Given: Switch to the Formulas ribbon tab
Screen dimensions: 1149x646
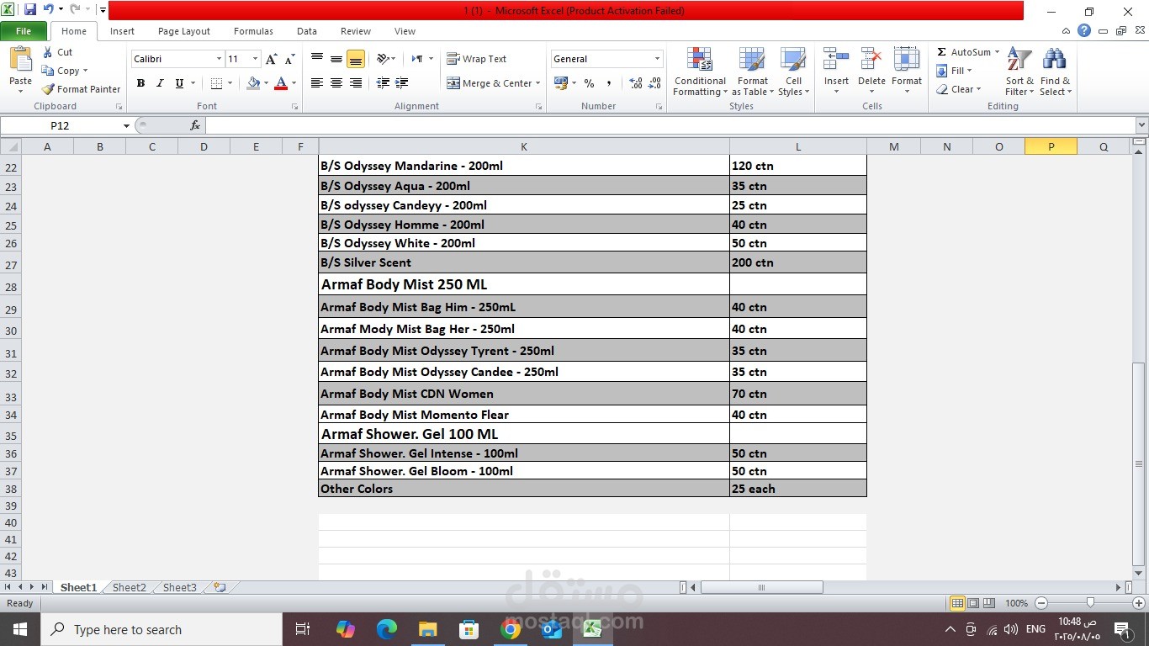Looking at the screenshot, I should [x=253, y=31].
